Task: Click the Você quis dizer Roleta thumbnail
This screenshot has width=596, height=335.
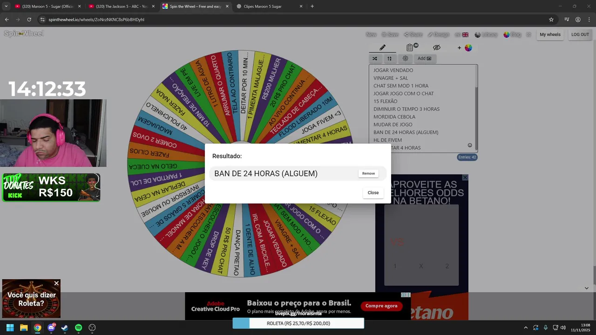Action: (31, 299)
